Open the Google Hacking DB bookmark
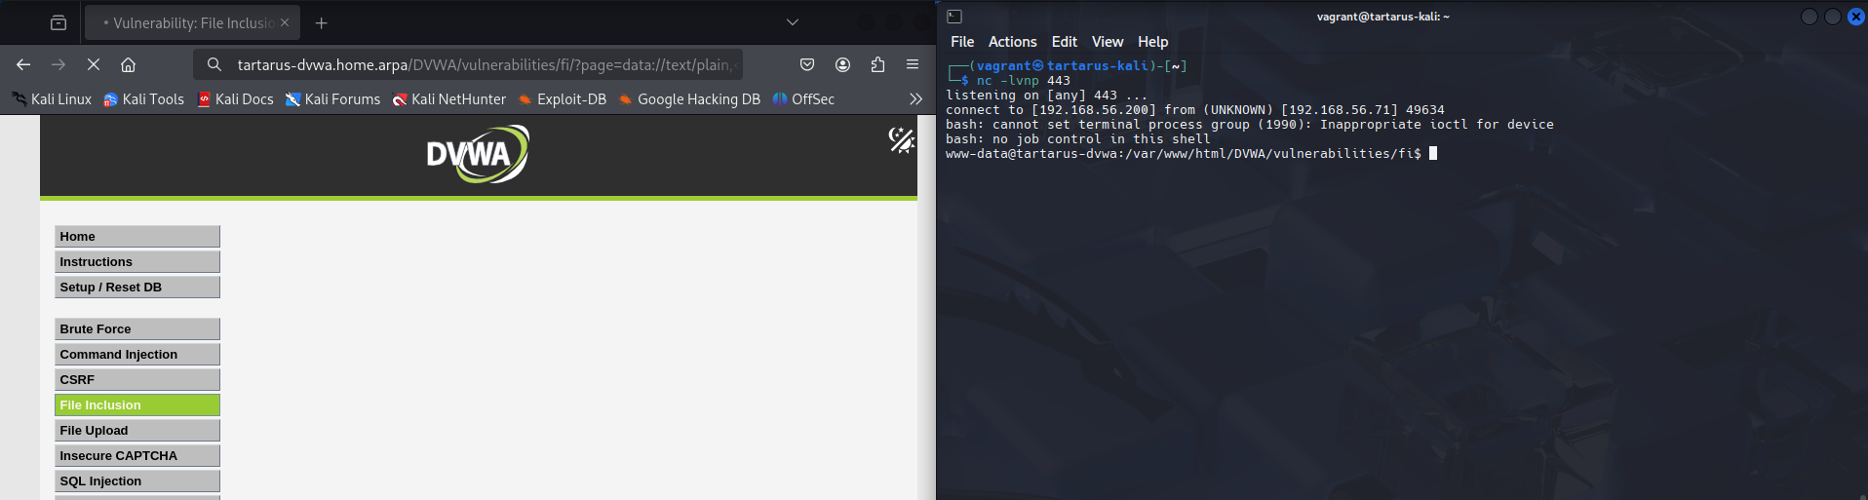The height and width of the screenshot is (500, 1868). point(689,99)
